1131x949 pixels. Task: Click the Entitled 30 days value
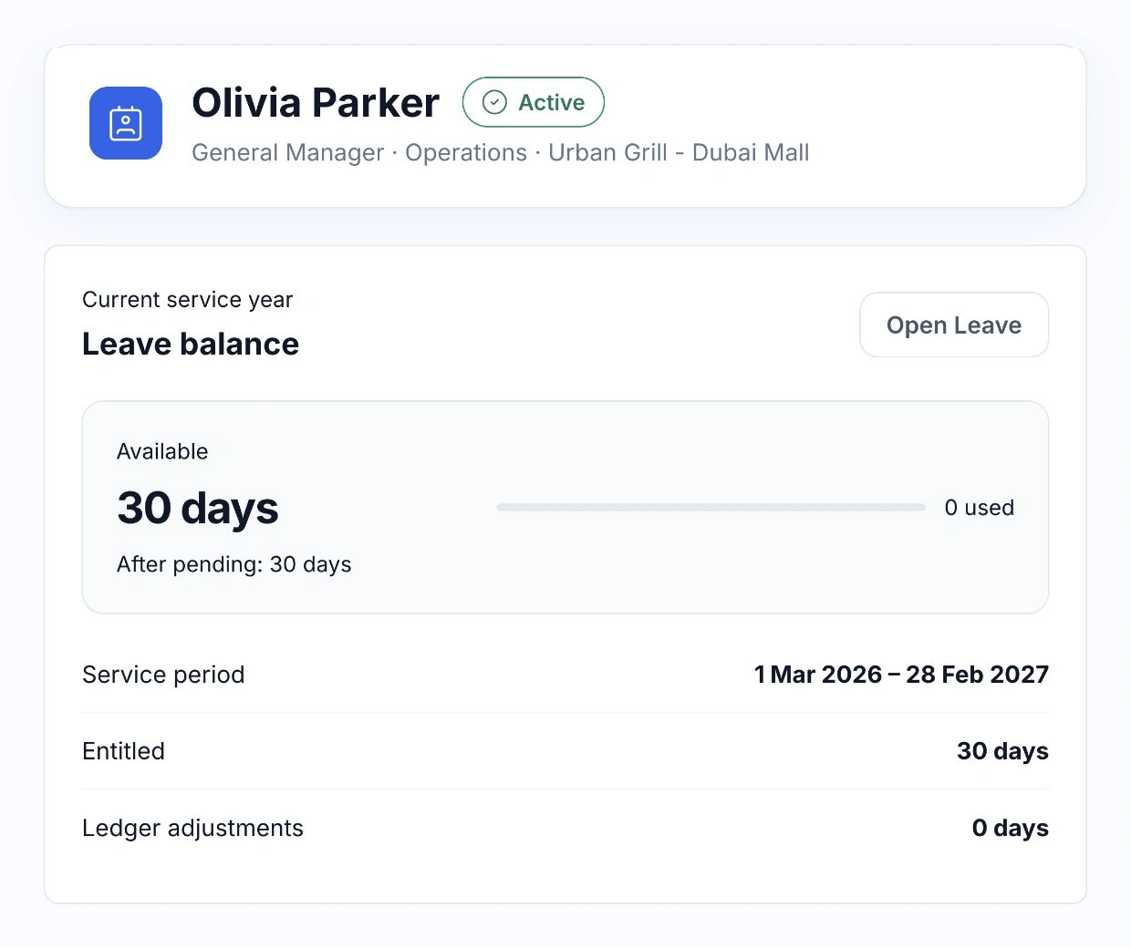[1002, 751]
